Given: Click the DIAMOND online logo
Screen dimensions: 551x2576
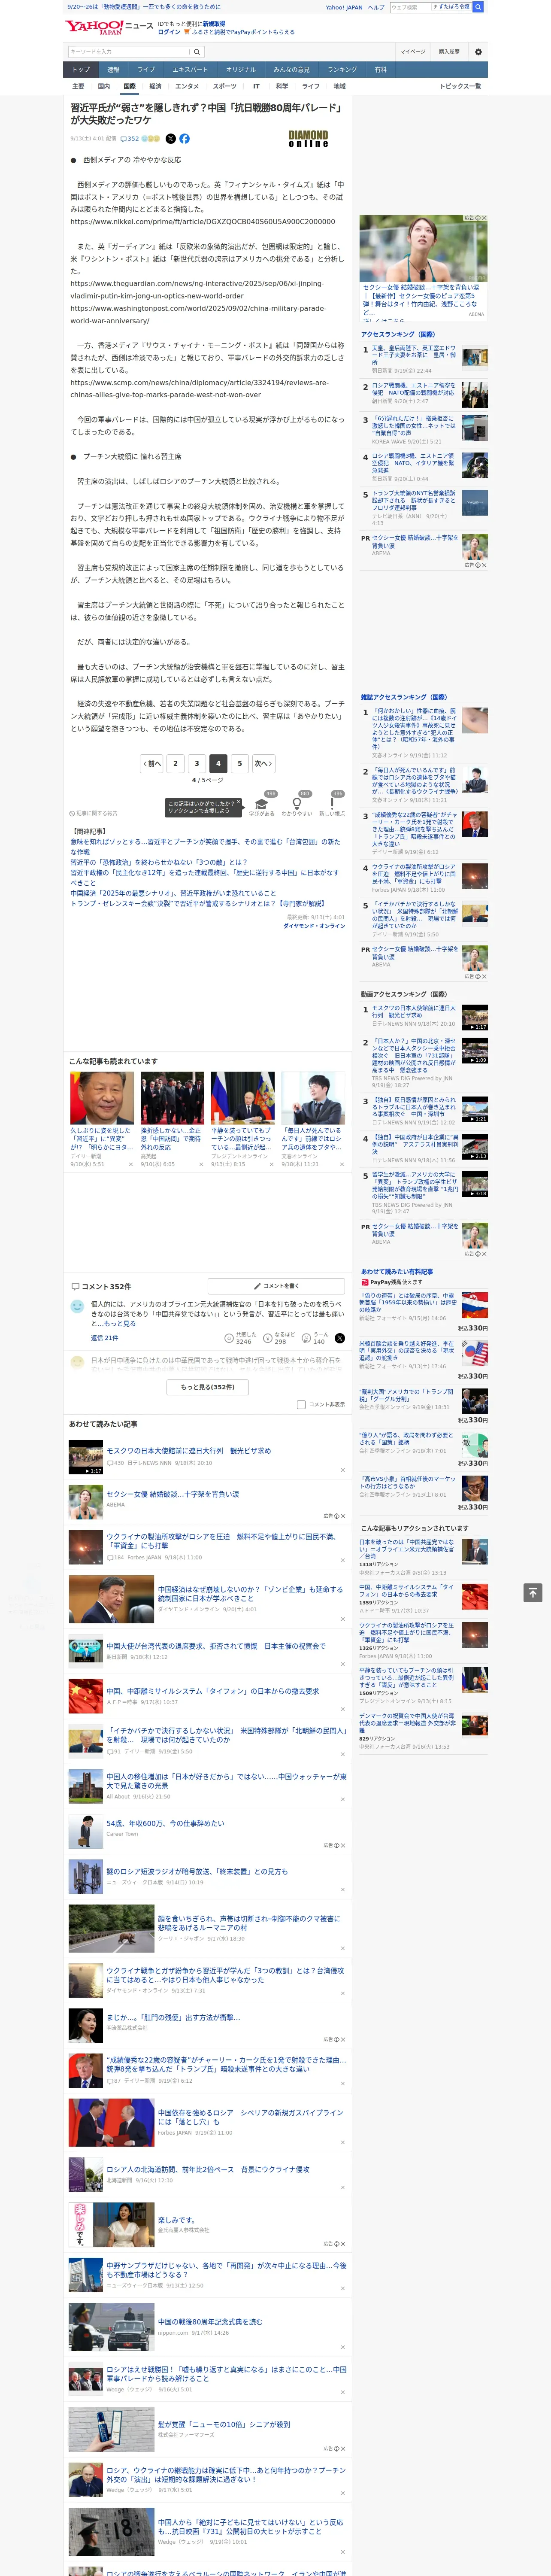Looking at the screenshot, I should tap(308, 139).
